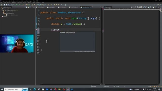Click the warning marker on line 6
This screenshot has width=162, height=91.
click(x=36, y=24)
